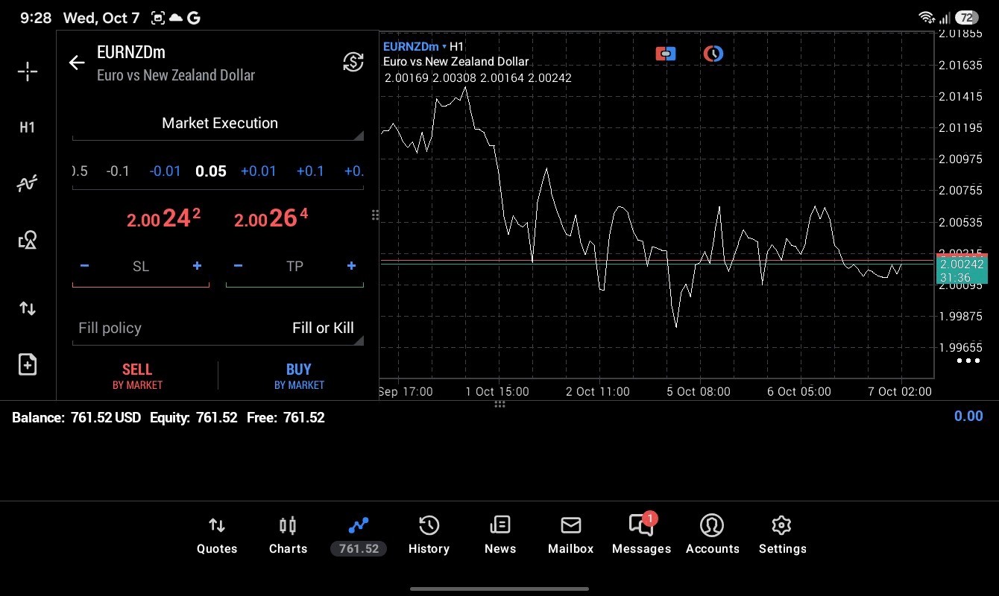Decrease the SL stop loss value

click(84, 266)
